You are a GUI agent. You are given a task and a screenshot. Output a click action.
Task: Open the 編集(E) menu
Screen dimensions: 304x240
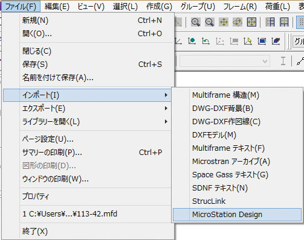57,7
